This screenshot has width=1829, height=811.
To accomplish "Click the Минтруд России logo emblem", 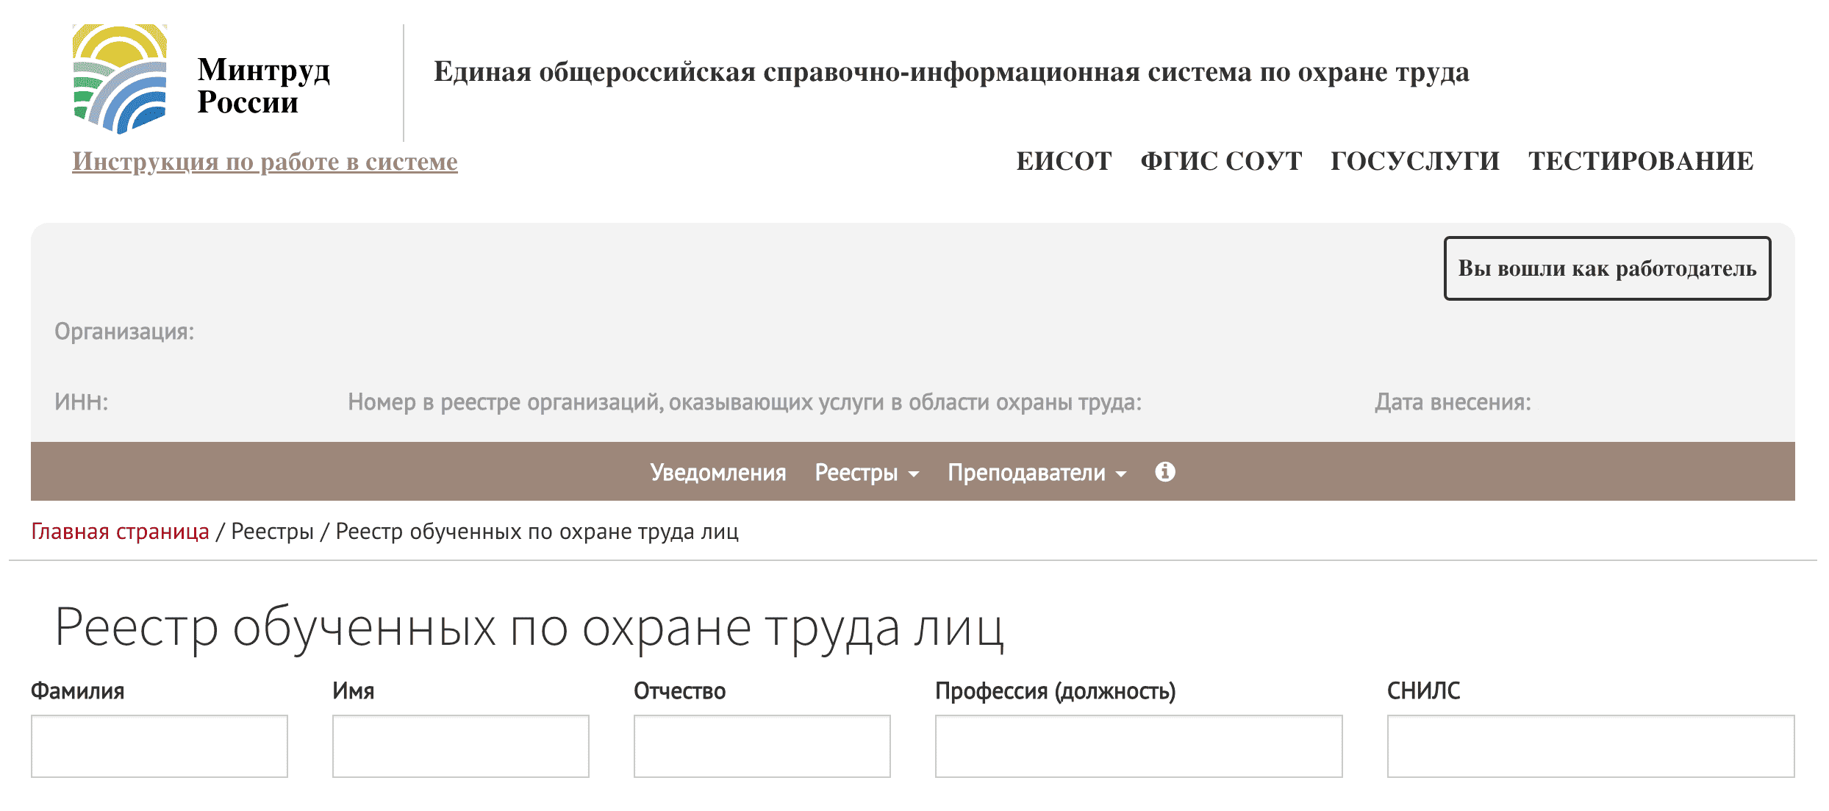I will point(120,79).
